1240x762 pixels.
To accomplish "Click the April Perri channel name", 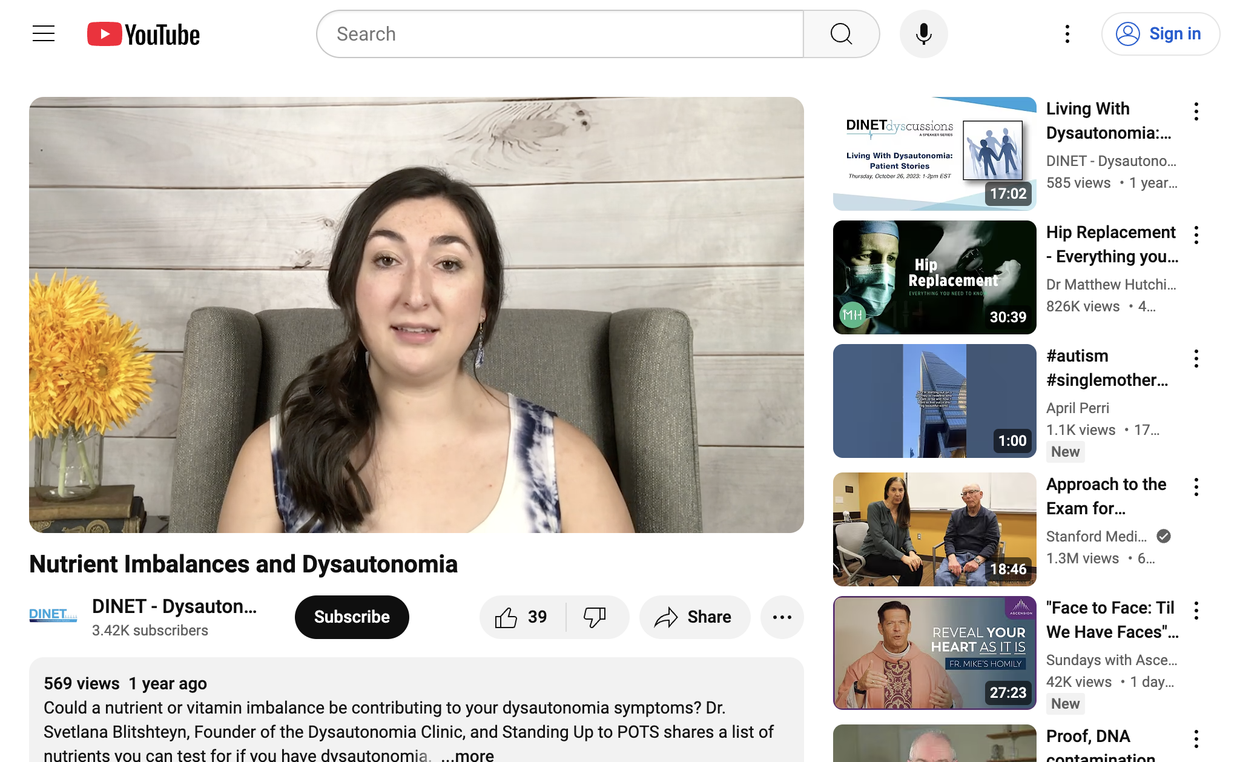I will 1078,408.
